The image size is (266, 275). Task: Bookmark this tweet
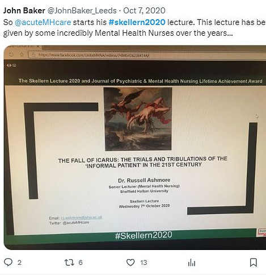pyautogui.click(x=254, y=262)
